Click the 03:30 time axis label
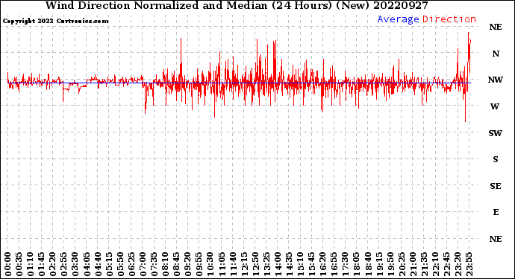 tap(75, 264)
